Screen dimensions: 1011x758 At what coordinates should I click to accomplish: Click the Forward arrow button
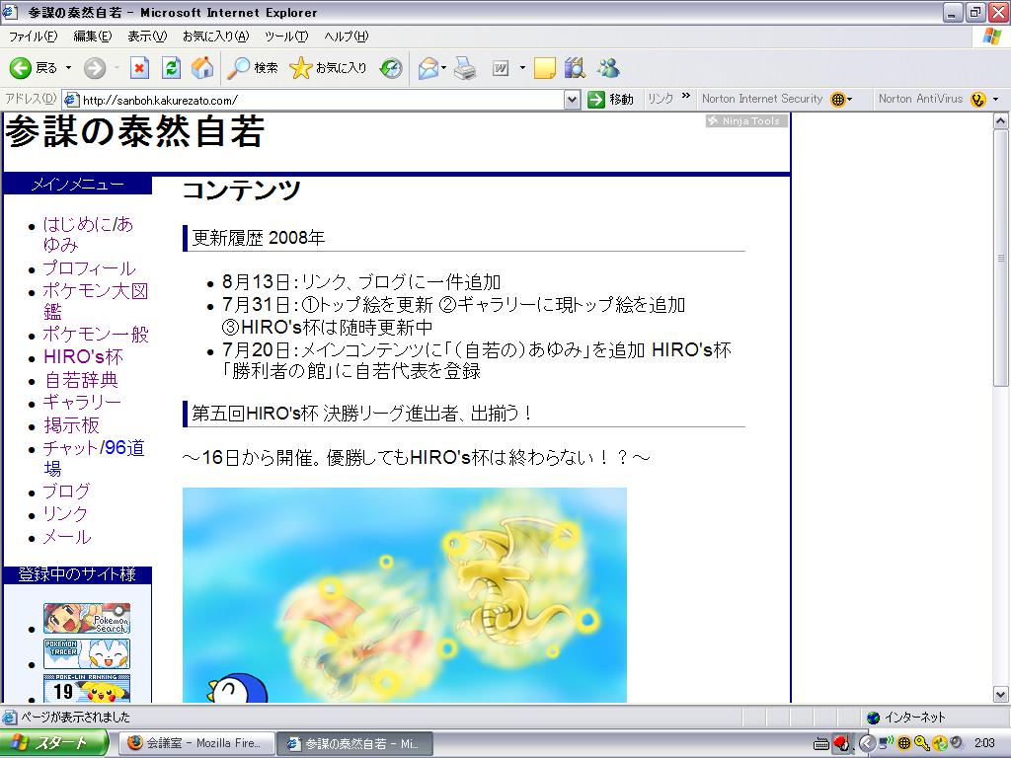[95, 68]
